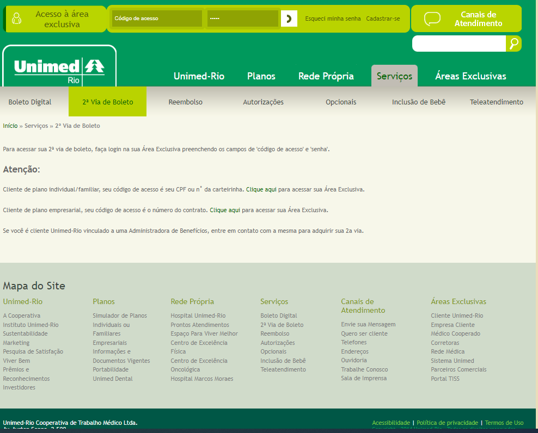Viewport: 538px width, 433px height.
Task: Launch Simulador de Planos link
Action: pyautogui.click(x=120, y=316)
